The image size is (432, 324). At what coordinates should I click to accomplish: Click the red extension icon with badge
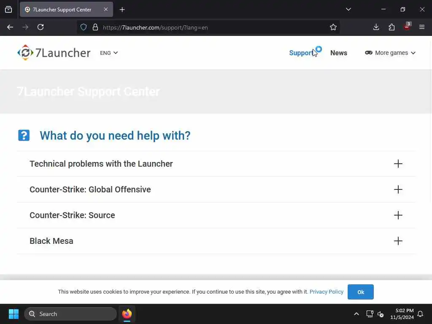pyautogui.click(x=407, y=27)
